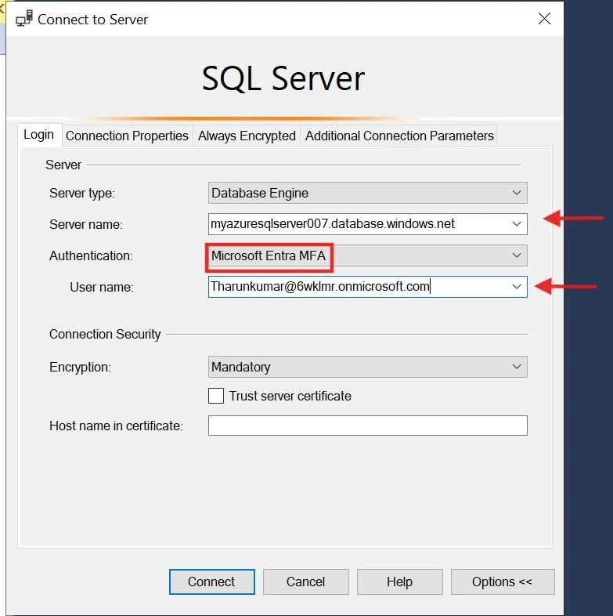Click the SQL Server banner heading

tap(283, 78)
